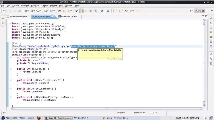This screenshot has width=214, height=120.
Task: Click the Toggle Breadcrumb toolbar icon
Action: tap(77, 11)
